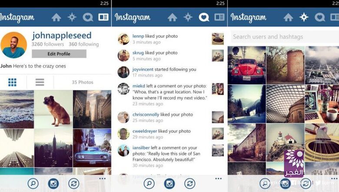Click the Edit Profile button
Viewport: 339px width, 192px height.
[x=59, y=54]
